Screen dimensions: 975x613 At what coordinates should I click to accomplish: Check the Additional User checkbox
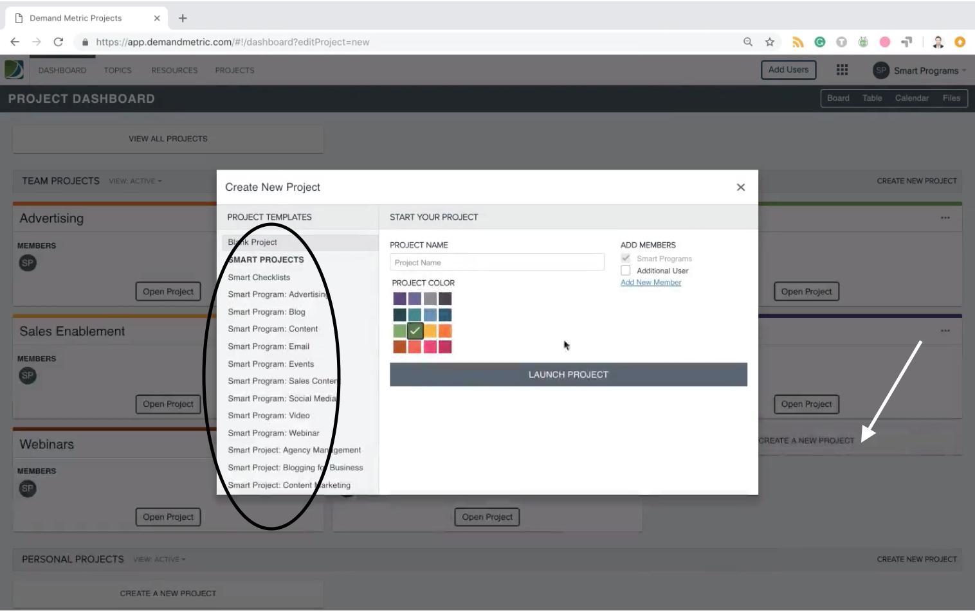(x=626, y=271)
